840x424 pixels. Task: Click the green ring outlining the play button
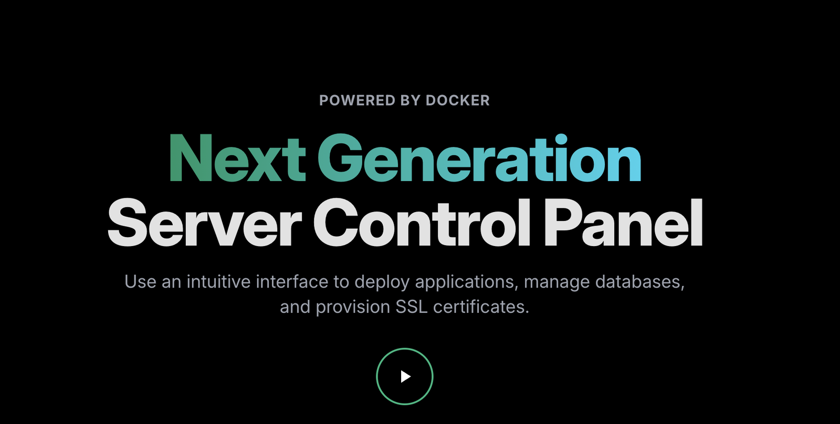click(x=377, y=376)
